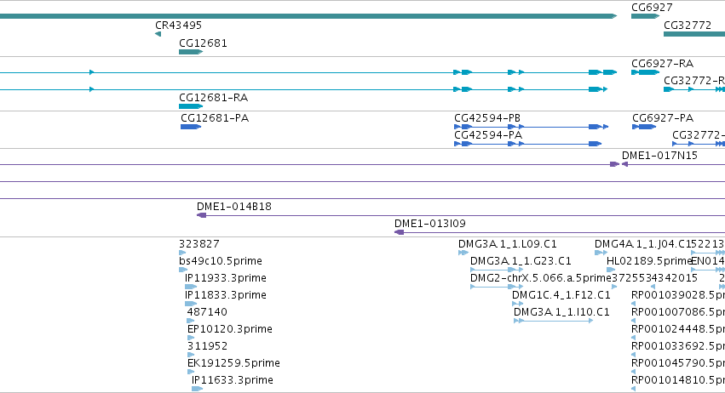The width and height of the screenshot is (725, 393).
Task: Select the 323827 EST feature
Action: coord(182,253)
